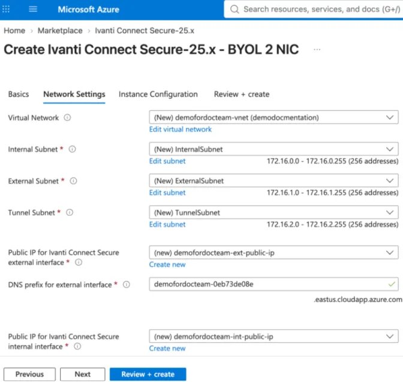Click the Microsoft Azure header title
Image resolution: width=403 pixels, height=382 pixels.
coord(88,10)
